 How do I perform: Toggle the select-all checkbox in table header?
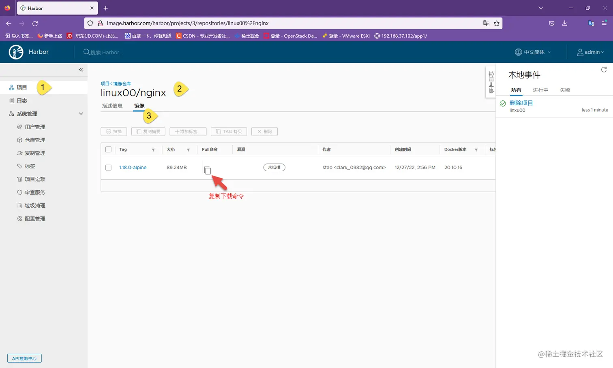click(108, 149)
